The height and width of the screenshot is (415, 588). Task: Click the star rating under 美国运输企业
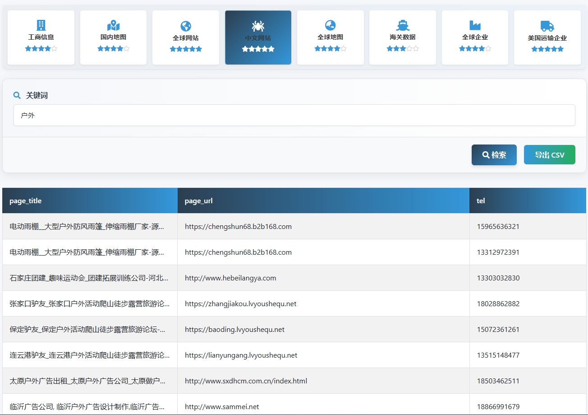(547, 49)
